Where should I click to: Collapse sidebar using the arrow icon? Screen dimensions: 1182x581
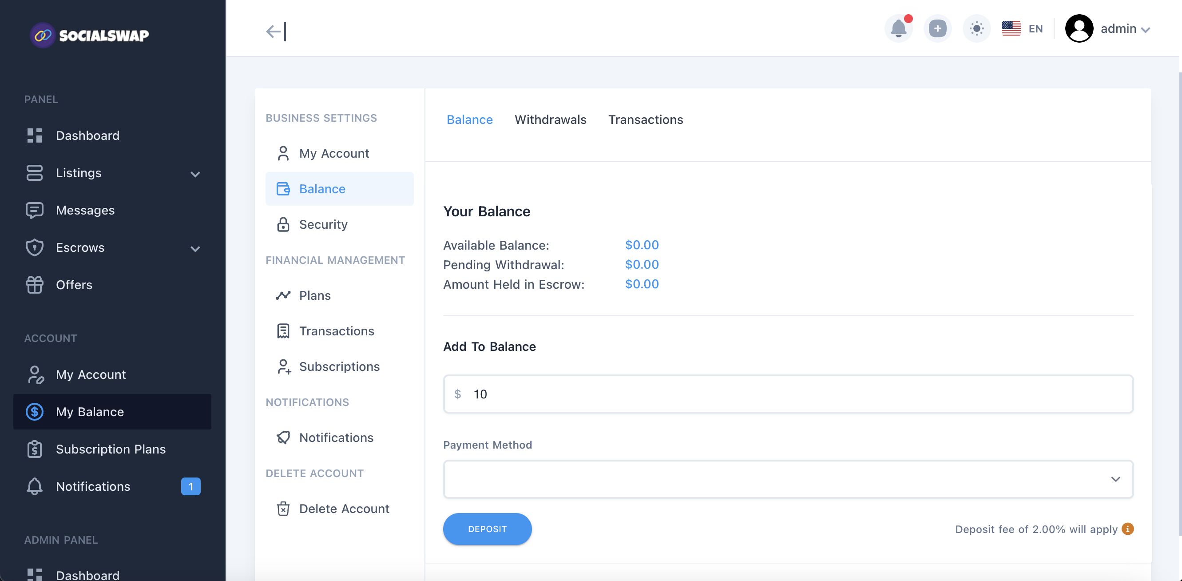pyautogui.click(x=276, y=31)
